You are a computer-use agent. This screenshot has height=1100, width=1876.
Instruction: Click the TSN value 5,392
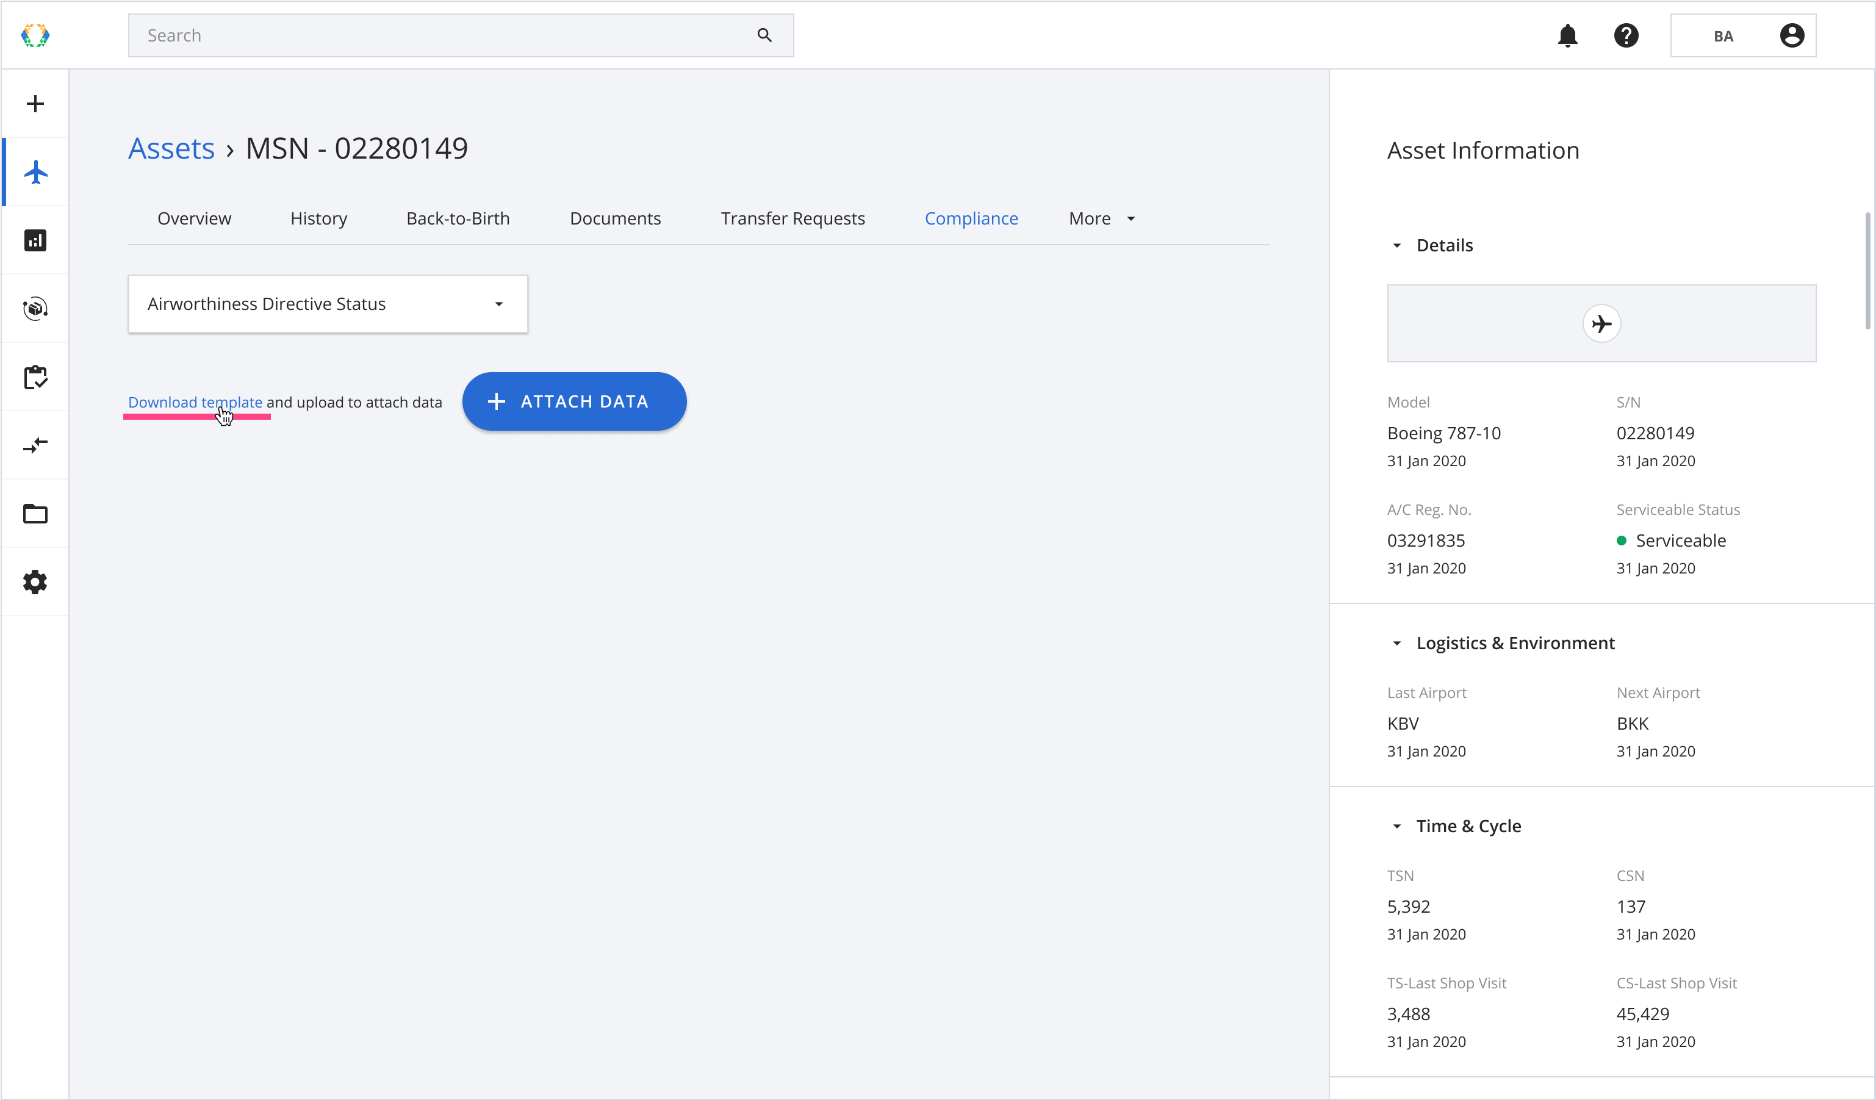(1409, 907)
